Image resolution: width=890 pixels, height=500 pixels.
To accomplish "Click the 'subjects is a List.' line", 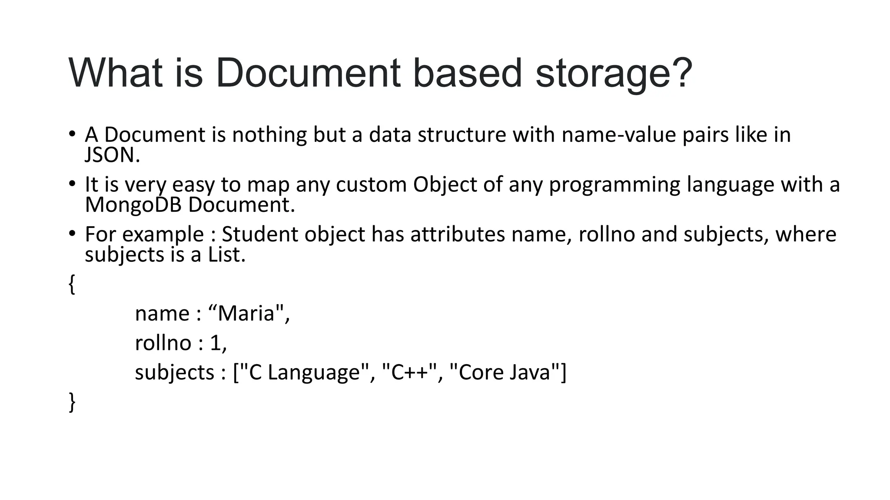I will tap(165, 255).
